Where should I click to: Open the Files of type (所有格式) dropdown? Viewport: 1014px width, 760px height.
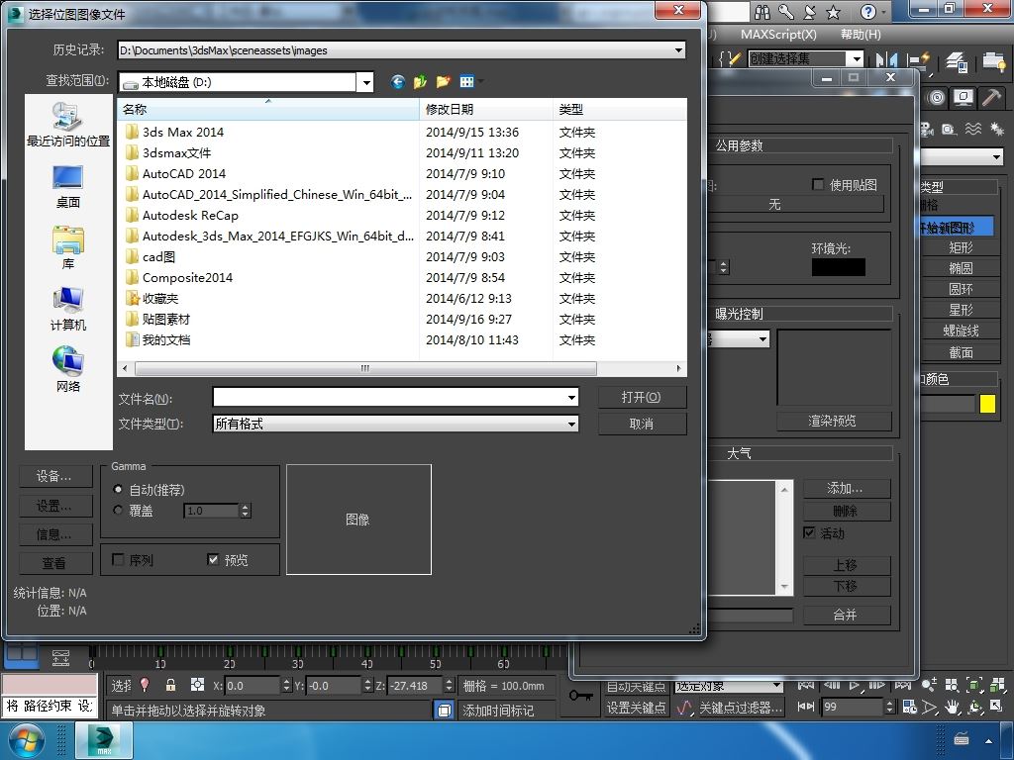tap(571, 424)
